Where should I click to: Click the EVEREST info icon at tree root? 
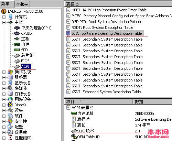(x=4, y=11)
